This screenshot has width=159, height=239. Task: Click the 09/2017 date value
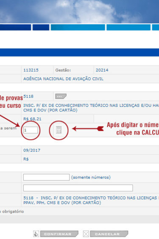pyautogui.click(x=32, y=150)
